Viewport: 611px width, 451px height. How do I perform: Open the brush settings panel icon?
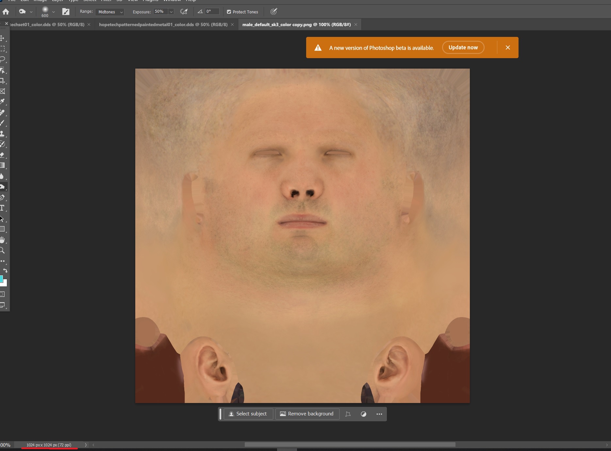(x=66, y=12)
